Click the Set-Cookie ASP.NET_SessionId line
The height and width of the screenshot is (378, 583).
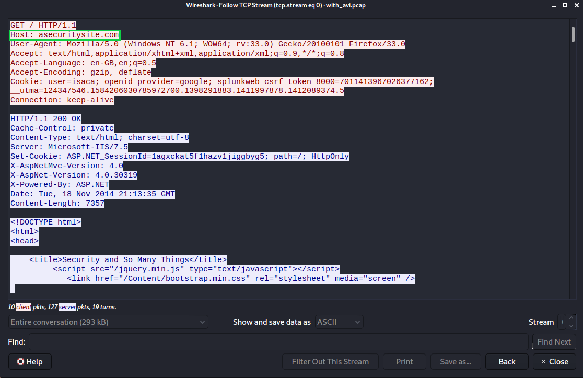(180, 157)
